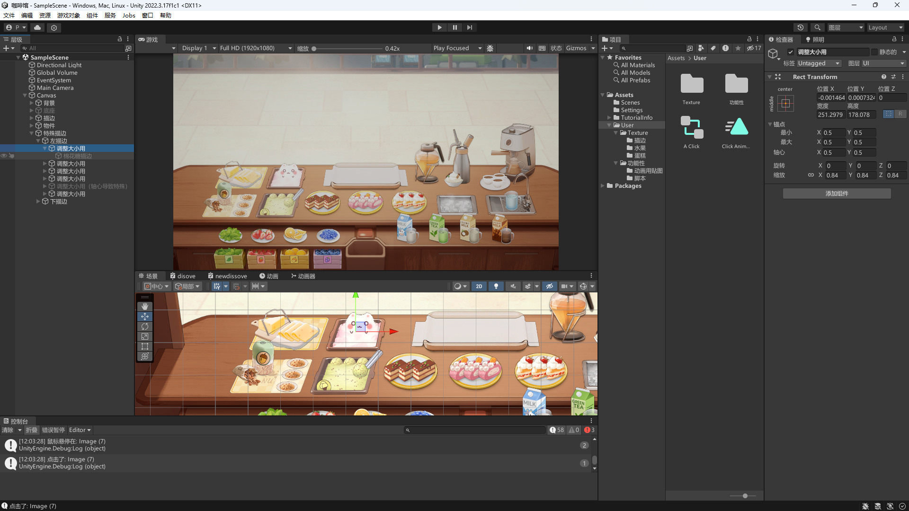The height and width of the screenshot is (511, 909).
Task: Toggle scene lighting bulb
Action: [496, 286]
